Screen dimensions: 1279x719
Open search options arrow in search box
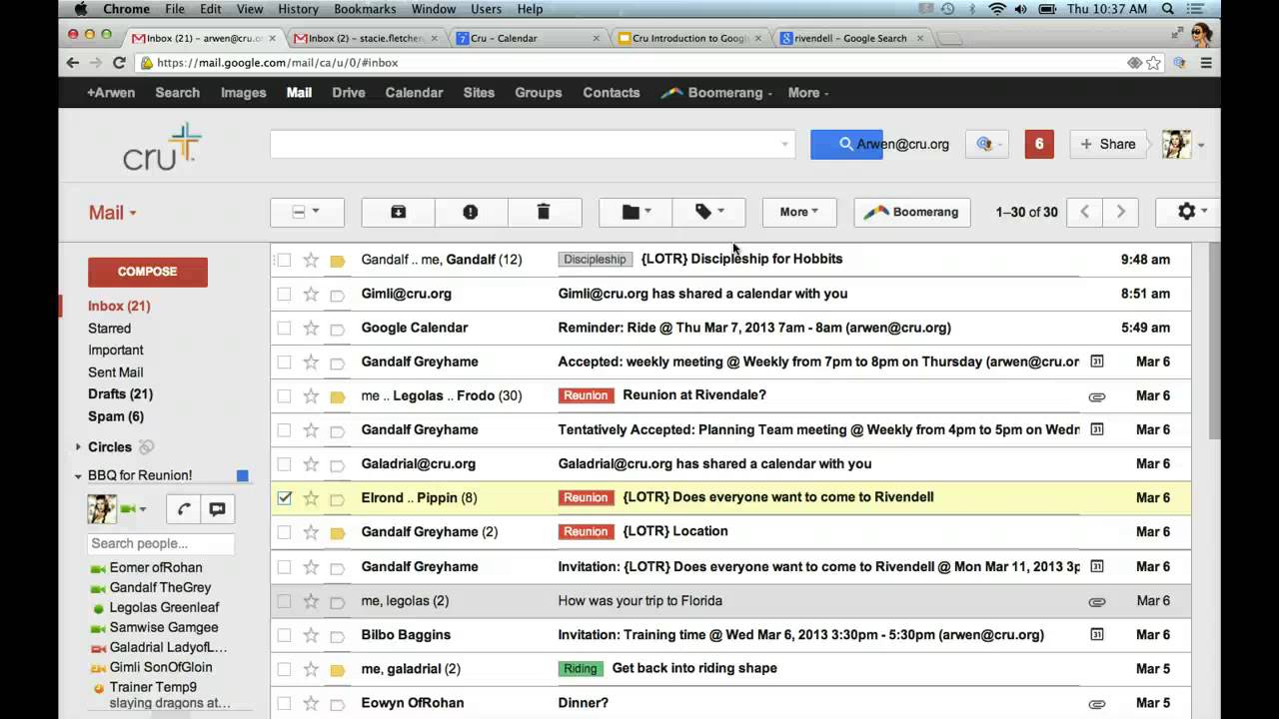click(x=784, y=144)
